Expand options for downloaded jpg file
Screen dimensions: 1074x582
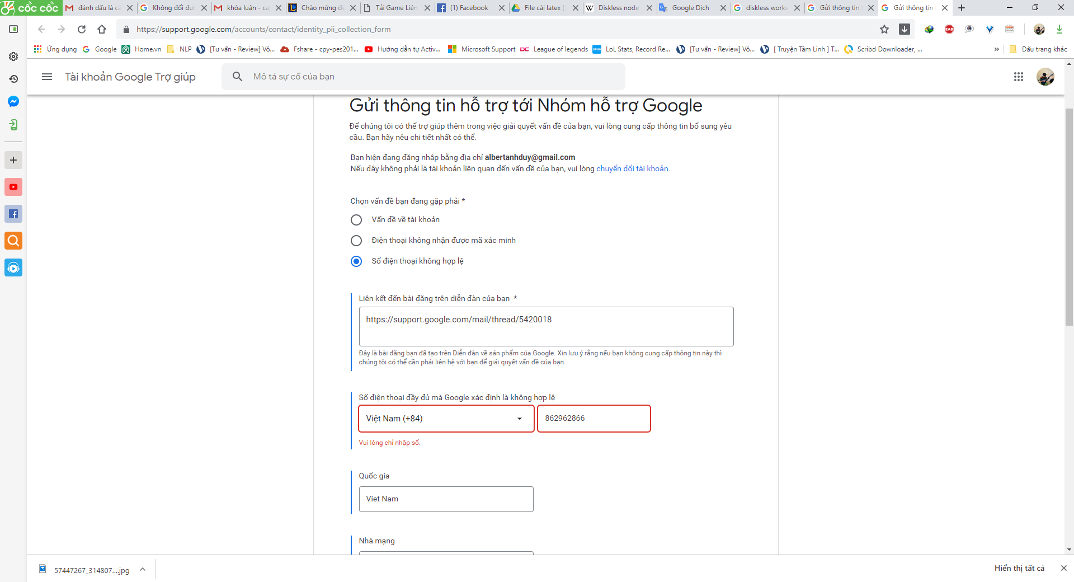pyautogui.click(x=143, y=569)
